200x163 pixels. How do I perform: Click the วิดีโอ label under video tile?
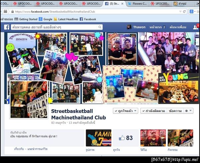click(x=144, y=150)
